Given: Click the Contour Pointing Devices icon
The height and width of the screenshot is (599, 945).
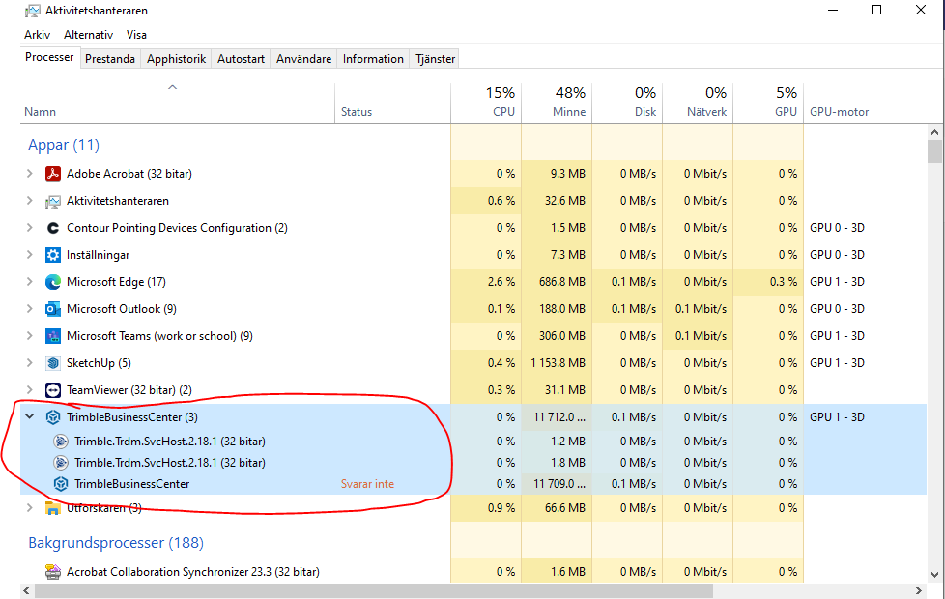Looking at the screenshot, I should tap(53, 228).
